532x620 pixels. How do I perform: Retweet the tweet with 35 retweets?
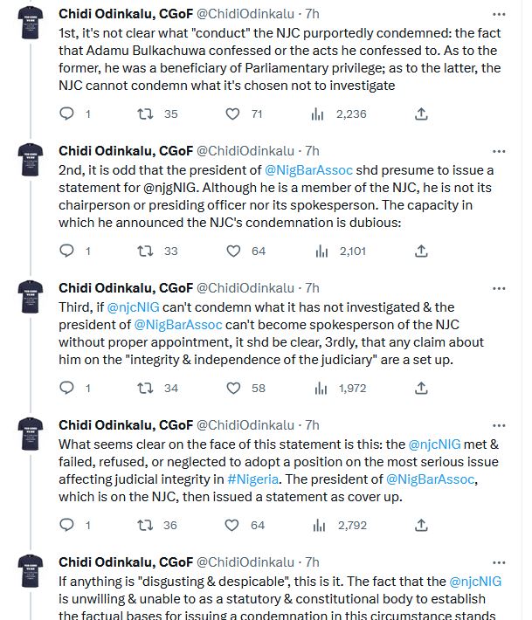point(150,114)
